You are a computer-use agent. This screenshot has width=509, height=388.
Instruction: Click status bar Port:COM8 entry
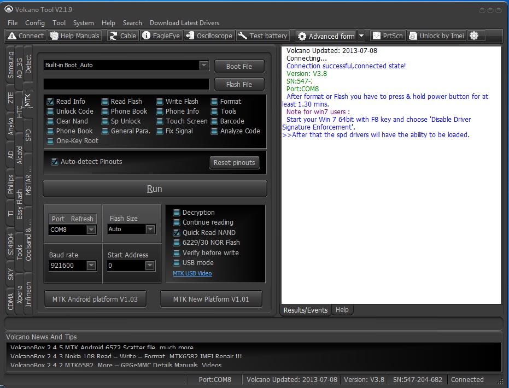tap(215, 380)
